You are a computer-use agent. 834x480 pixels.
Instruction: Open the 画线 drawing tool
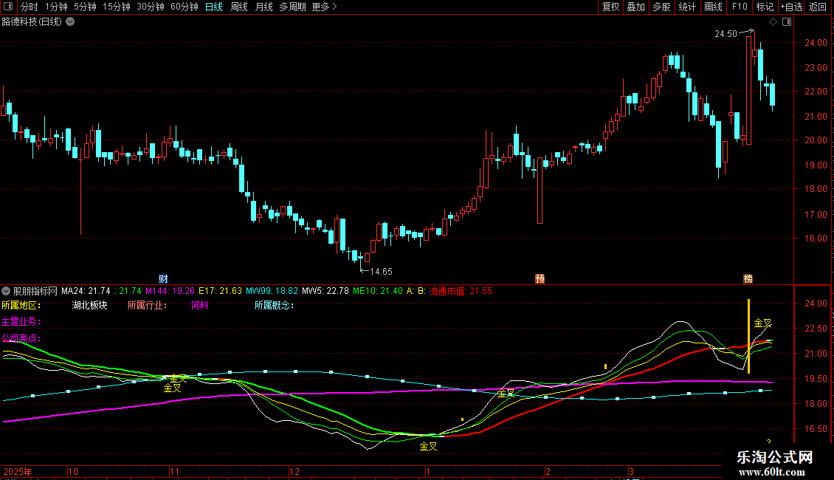tap(713, 7)
